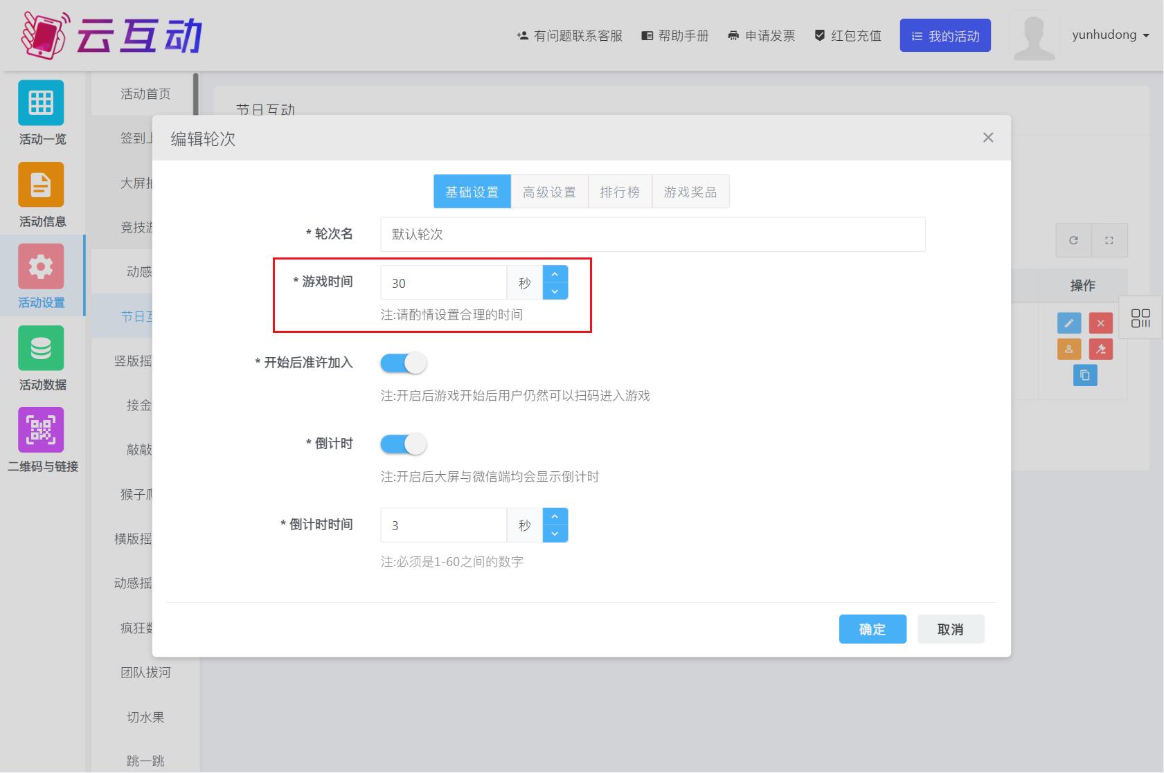Viewport: 1164px width, 773px height.
Task: Open the yunhudong user dropdown
Action: coord(1110,35)
